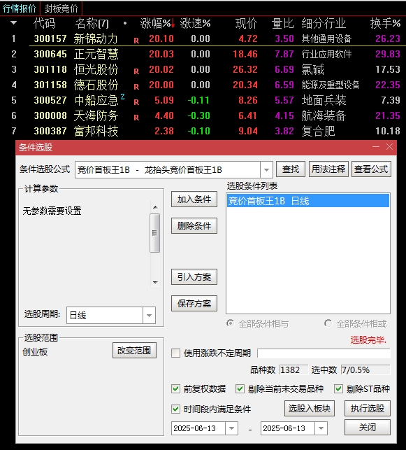The width and height of the screenshot is (406, 450).
Task: Open the start date 2025-06-13 dropdown arrow
Action: pyautogui.click(x=231, y=428)
